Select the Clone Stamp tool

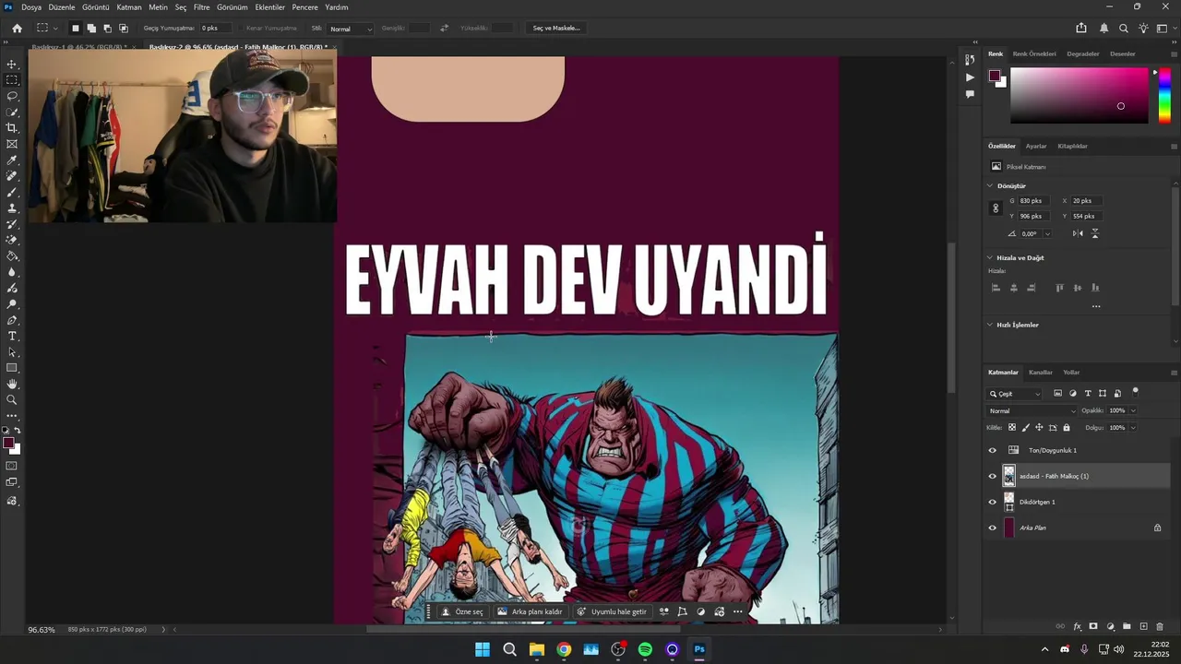[12, 208]
